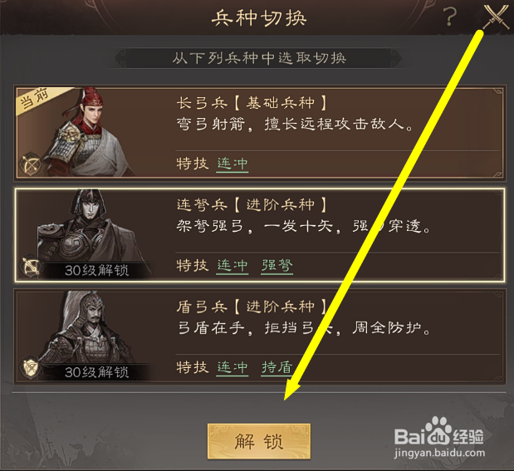The image size is (514, 471).
Task: Click the 解锁 unlock button
Action: [x=259, y=441]
